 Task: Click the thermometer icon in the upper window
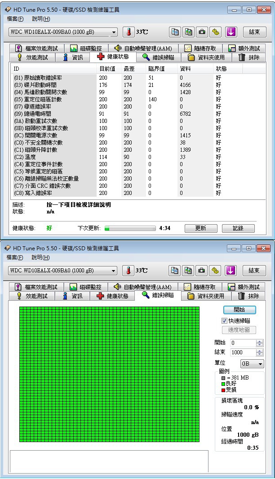pyautogui.click(x=129, y=32)
